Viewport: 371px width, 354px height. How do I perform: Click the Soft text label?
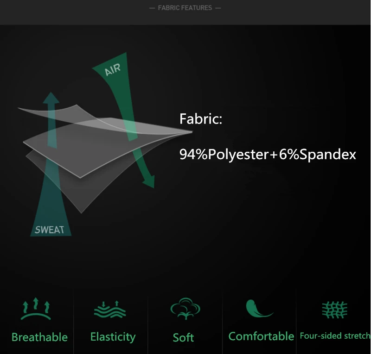[x=183, y=337]
